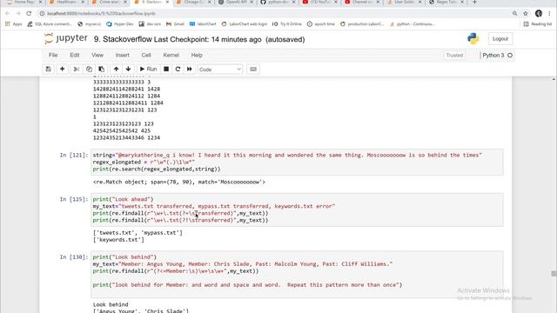
Task: Open the Kernel menu
Action: pyautogui.click(x=171, y=55)
